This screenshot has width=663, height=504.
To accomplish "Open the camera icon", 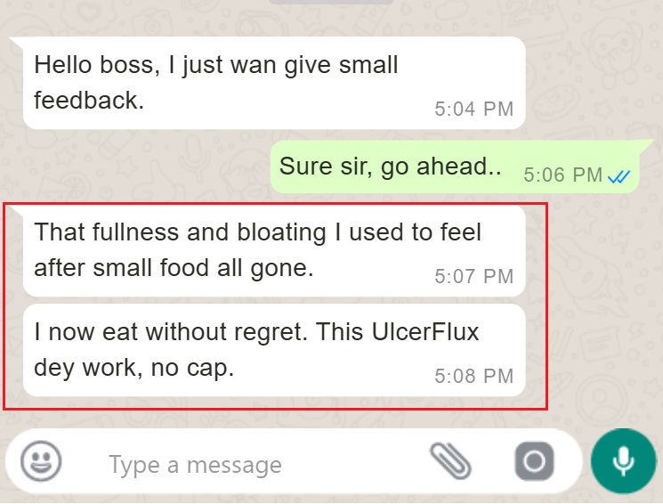I will (x=534, y=461).
